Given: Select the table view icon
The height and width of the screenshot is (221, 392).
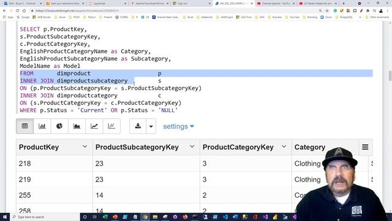Looking at the screenshot, I should pos(24,126).
